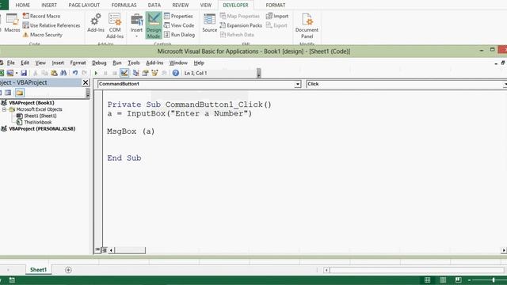Switch to Full Module View button
Image resolution: width=507 pixels, height=285 pixels.
[105, 250]
